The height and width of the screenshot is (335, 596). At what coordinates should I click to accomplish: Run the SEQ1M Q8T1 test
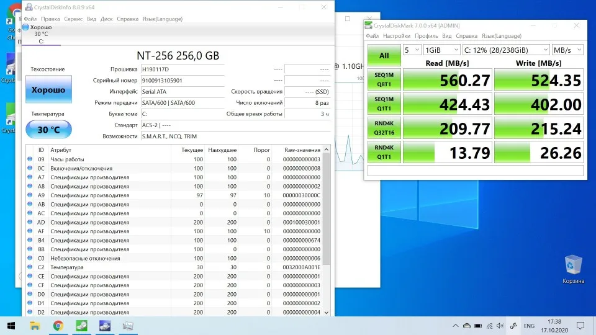point(384,79)
